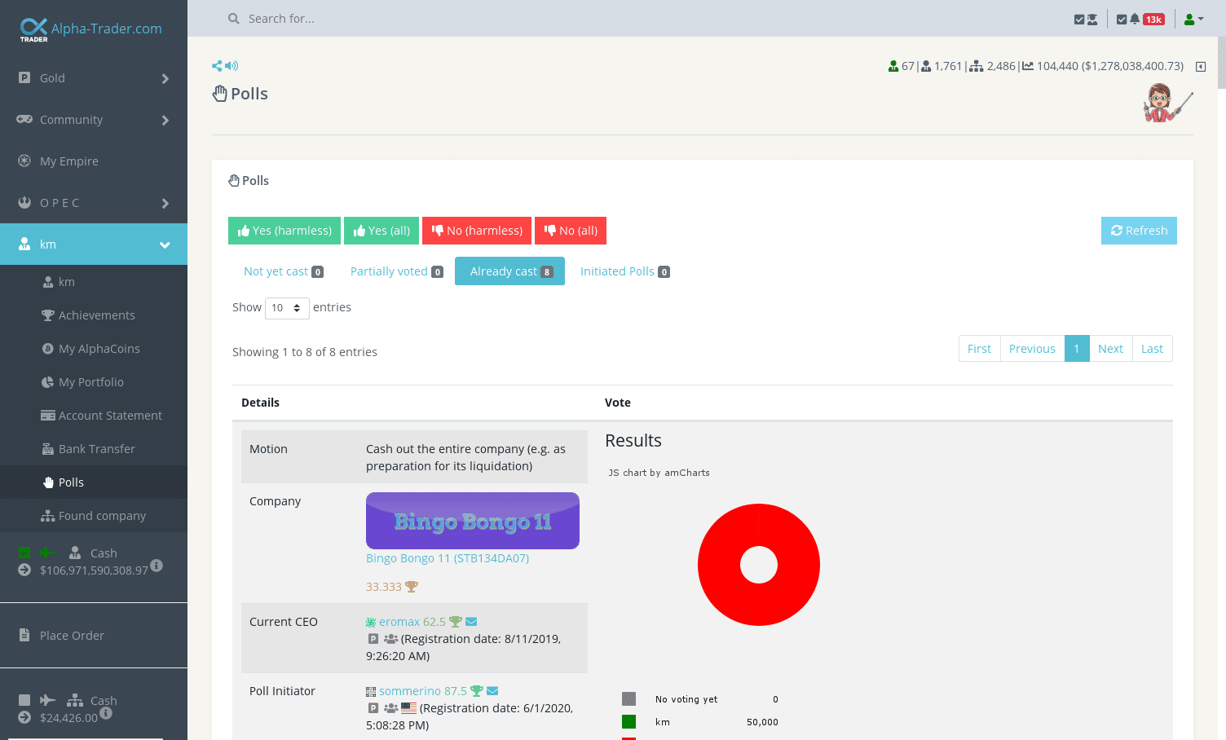The height and width of the screenshot is (740, 1226).
Task: Select the Already cast tab
Action: tap(510, 271)
